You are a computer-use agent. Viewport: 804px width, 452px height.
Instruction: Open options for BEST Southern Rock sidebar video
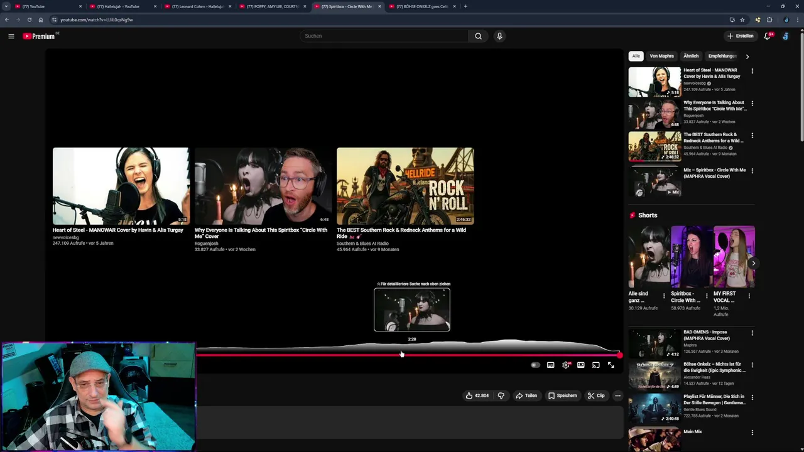click(752, 136)
